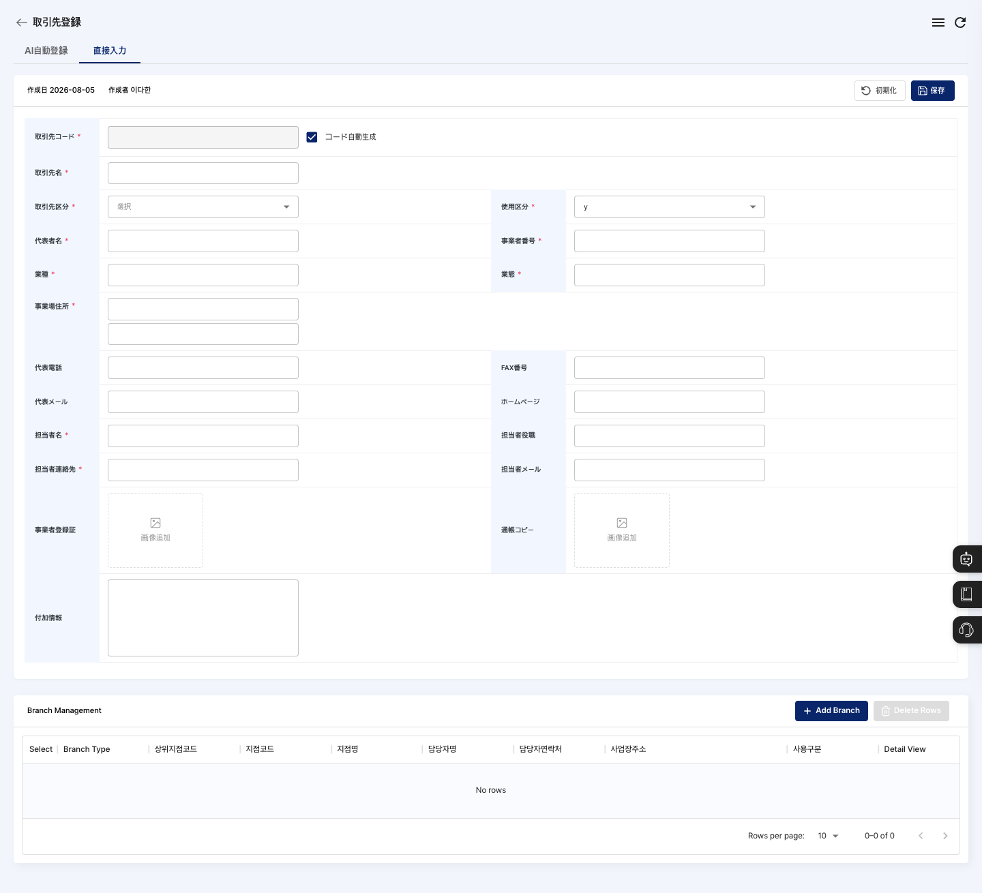Focus the first 事業場住所 address field

coord(203,309)
